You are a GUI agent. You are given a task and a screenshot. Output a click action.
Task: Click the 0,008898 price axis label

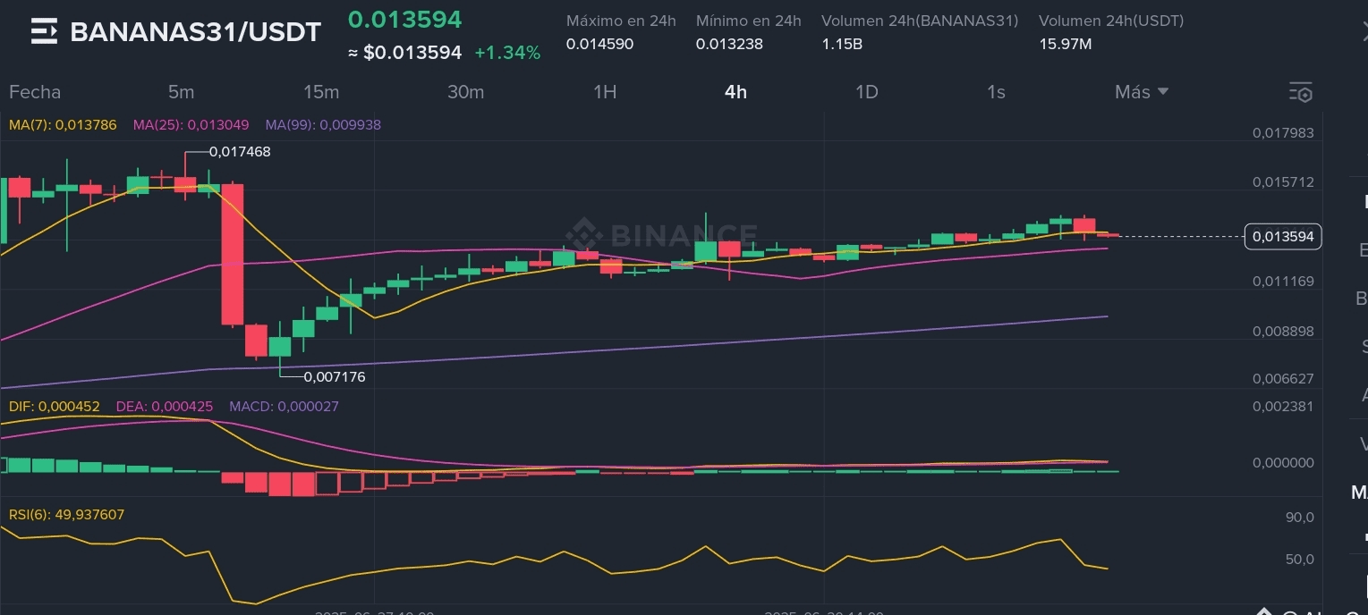click(1283, 332)
